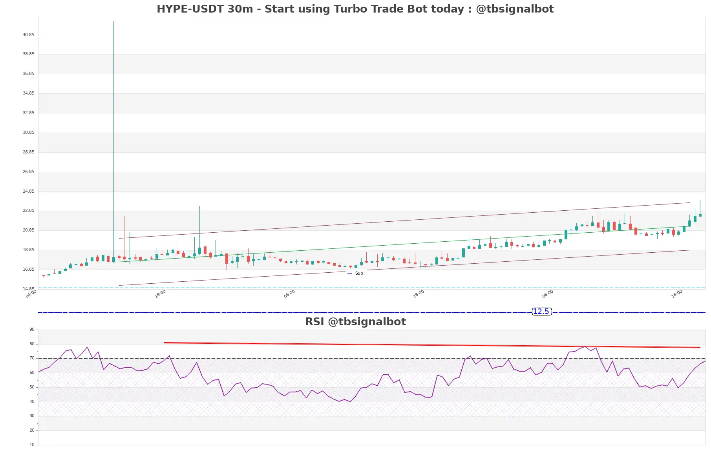Click the red RSI divergence trendline
The height and width of the screenshot is (474, 711).
432,345
